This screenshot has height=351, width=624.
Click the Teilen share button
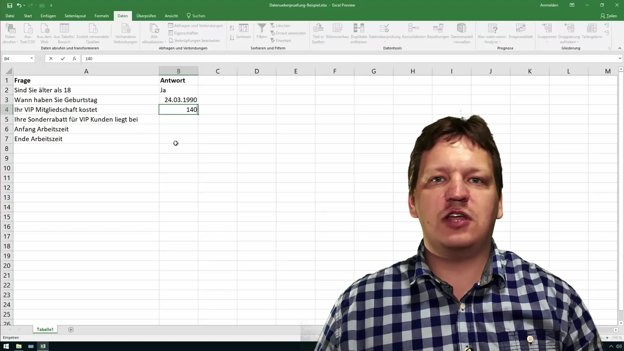609,16
